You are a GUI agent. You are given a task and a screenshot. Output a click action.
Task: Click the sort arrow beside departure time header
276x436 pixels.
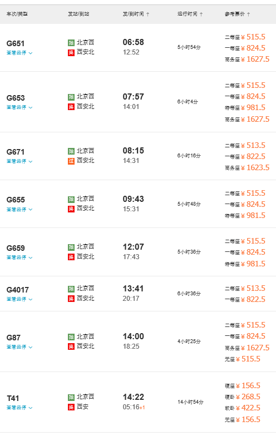[x=148, y=14]
